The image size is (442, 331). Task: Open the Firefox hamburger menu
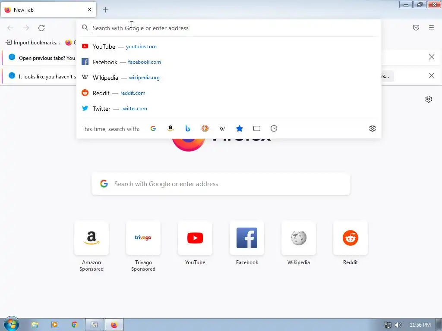pyautogui.click(x=432, y=28)
